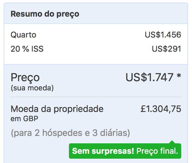
Task: Click the US$1.456 room price
Action: point(163,35)
